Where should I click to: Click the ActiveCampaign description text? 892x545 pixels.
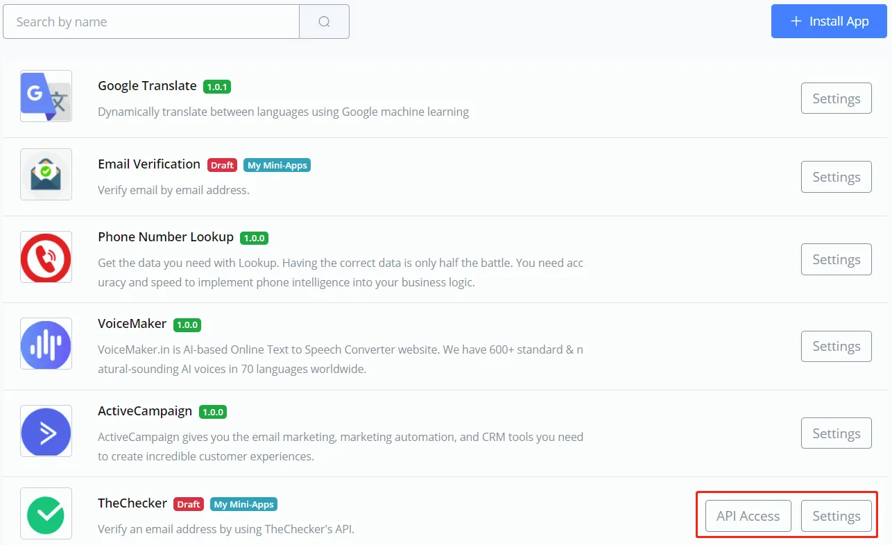[341, 447]
